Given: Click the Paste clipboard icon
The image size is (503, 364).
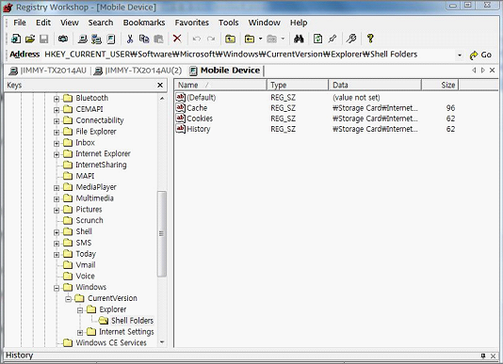Looking at the screenshot, I should point(158,39).
